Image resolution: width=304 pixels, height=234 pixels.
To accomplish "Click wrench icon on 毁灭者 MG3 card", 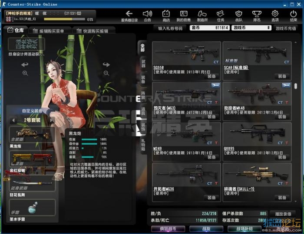I will pos(215,85).
